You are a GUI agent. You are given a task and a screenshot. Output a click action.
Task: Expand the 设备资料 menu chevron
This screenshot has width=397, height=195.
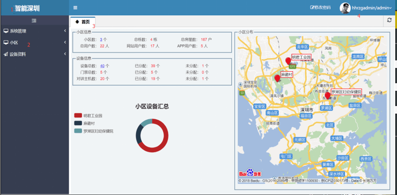point(65,54)
